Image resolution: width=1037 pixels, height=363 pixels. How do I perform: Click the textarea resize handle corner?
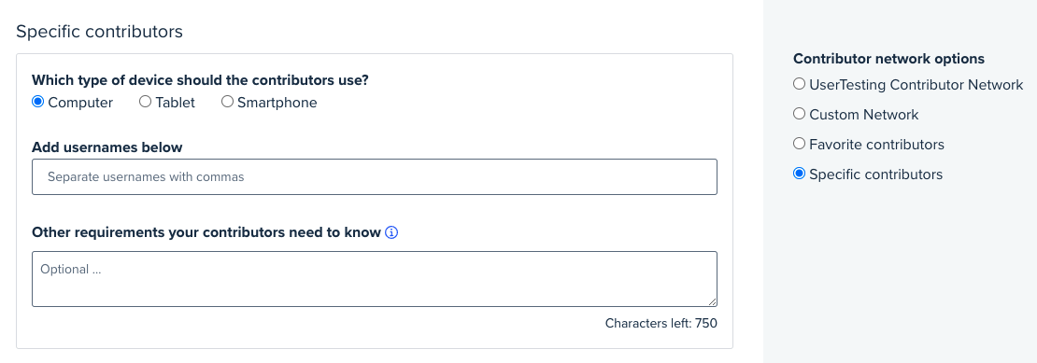coord(712,301)
